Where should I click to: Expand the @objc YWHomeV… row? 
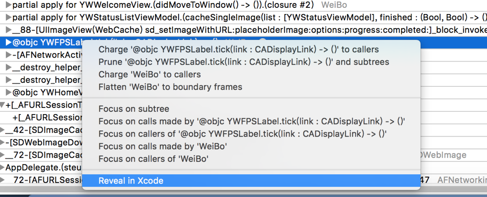[x=9, y=93]
